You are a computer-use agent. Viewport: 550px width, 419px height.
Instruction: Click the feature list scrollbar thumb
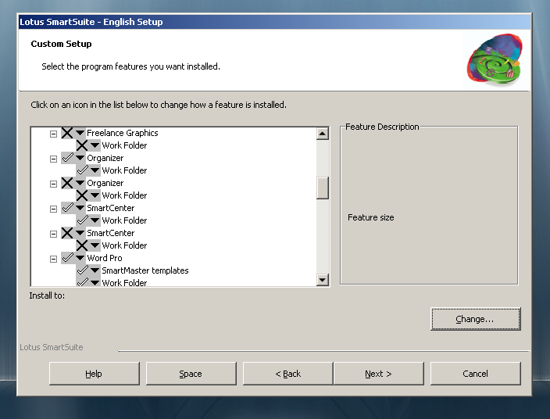[x=323, y=188]
